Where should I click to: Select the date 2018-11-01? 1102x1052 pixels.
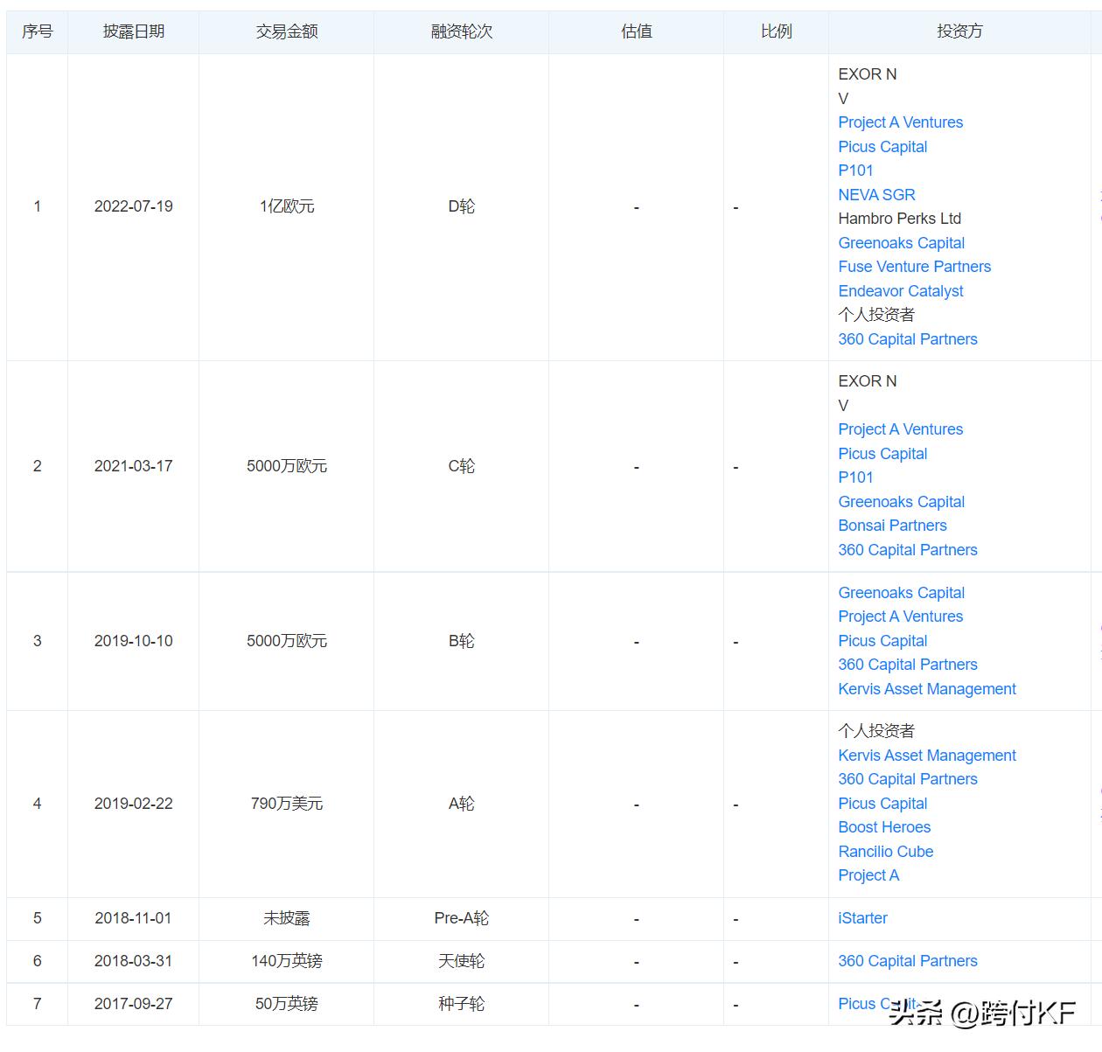(133, 918)
